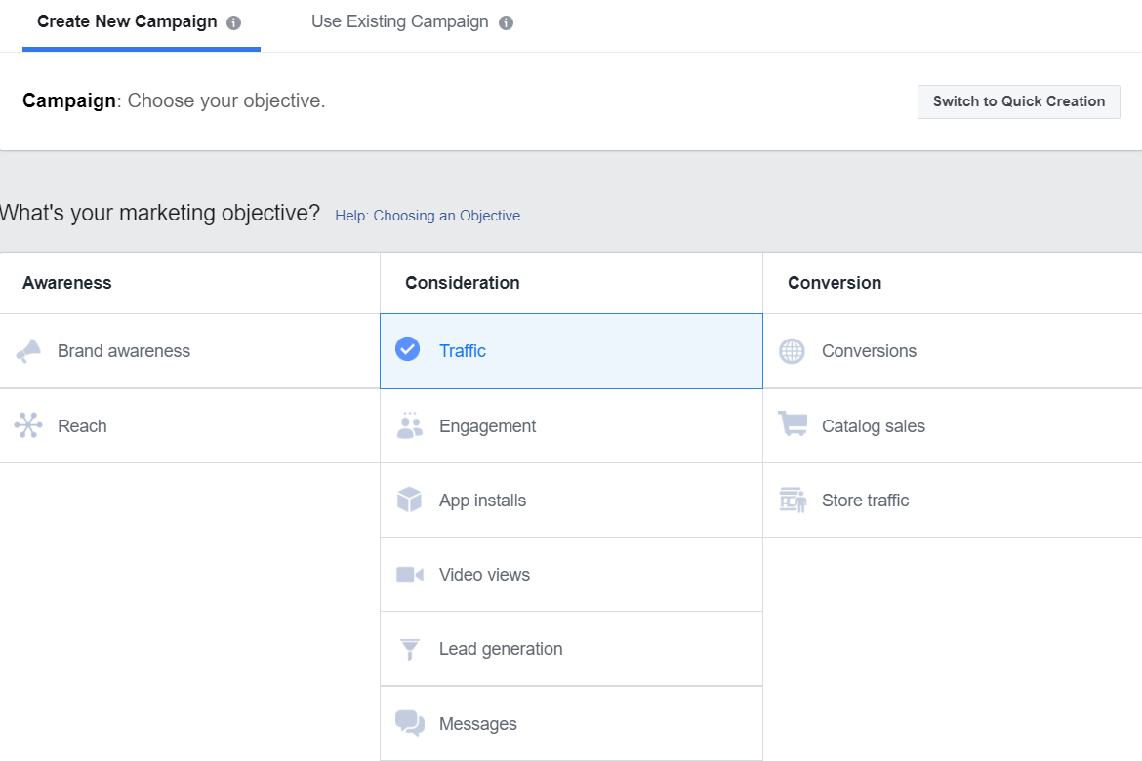Image resolution: width=1142 pixels, height=761 pixels.
Task: Click the Brand awareness megaphone icon
Action: point(28,351)
